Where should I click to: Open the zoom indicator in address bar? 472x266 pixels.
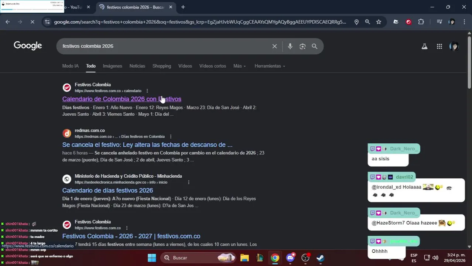point(367,22)
